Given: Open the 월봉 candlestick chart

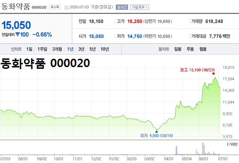Looking at the screenshot, I should tap(203, 49).
